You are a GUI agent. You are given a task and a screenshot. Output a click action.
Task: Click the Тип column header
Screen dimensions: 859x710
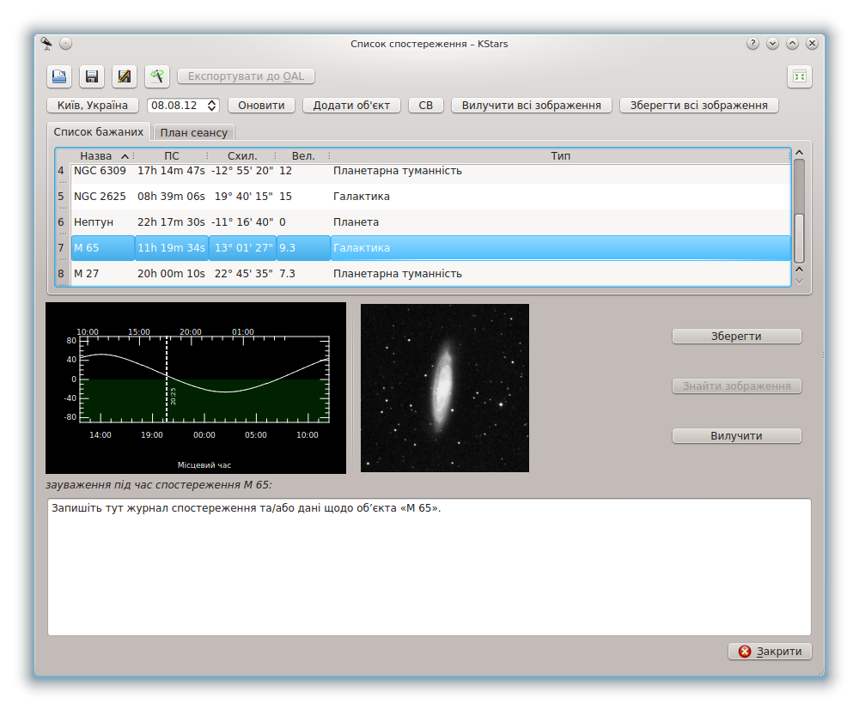pyautogui.click(x=560, y=156)
